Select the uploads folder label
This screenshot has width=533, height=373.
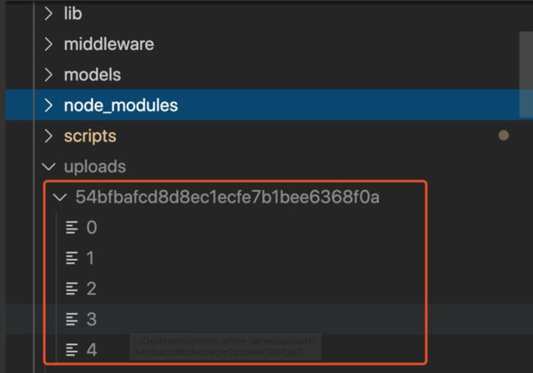(94, 166)
